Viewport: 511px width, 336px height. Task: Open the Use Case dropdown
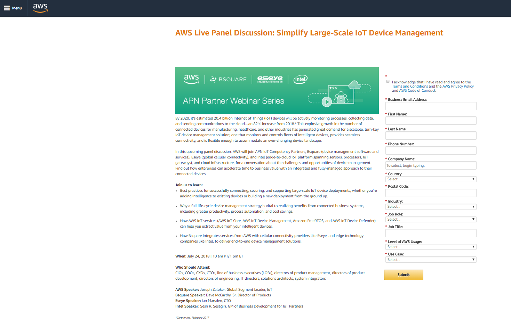click(x=431, y=260)
